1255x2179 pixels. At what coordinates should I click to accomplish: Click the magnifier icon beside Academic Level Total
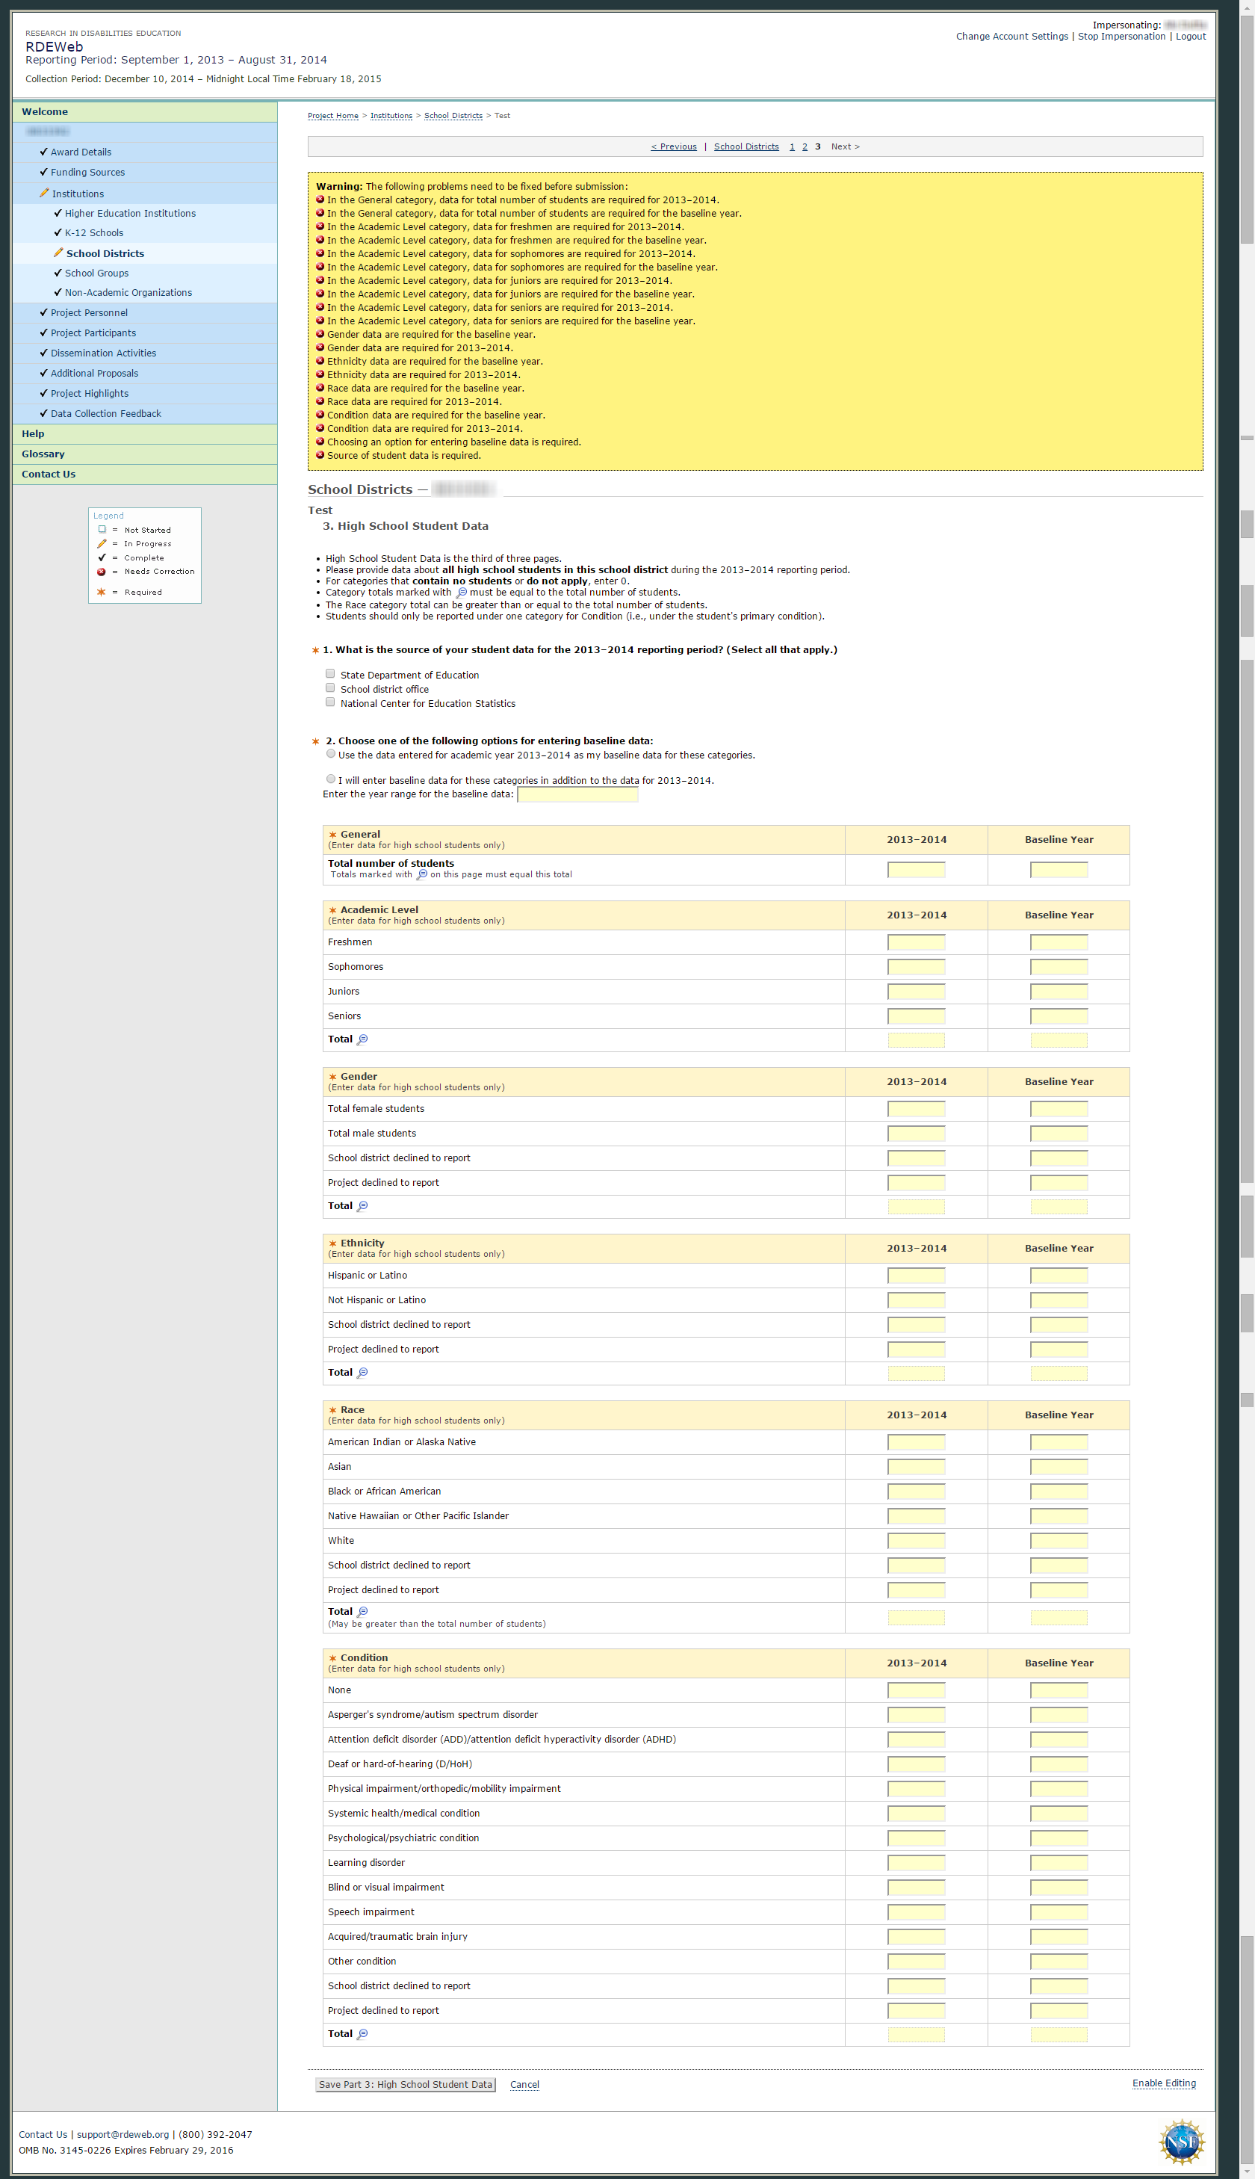(x=362, y=1039)
